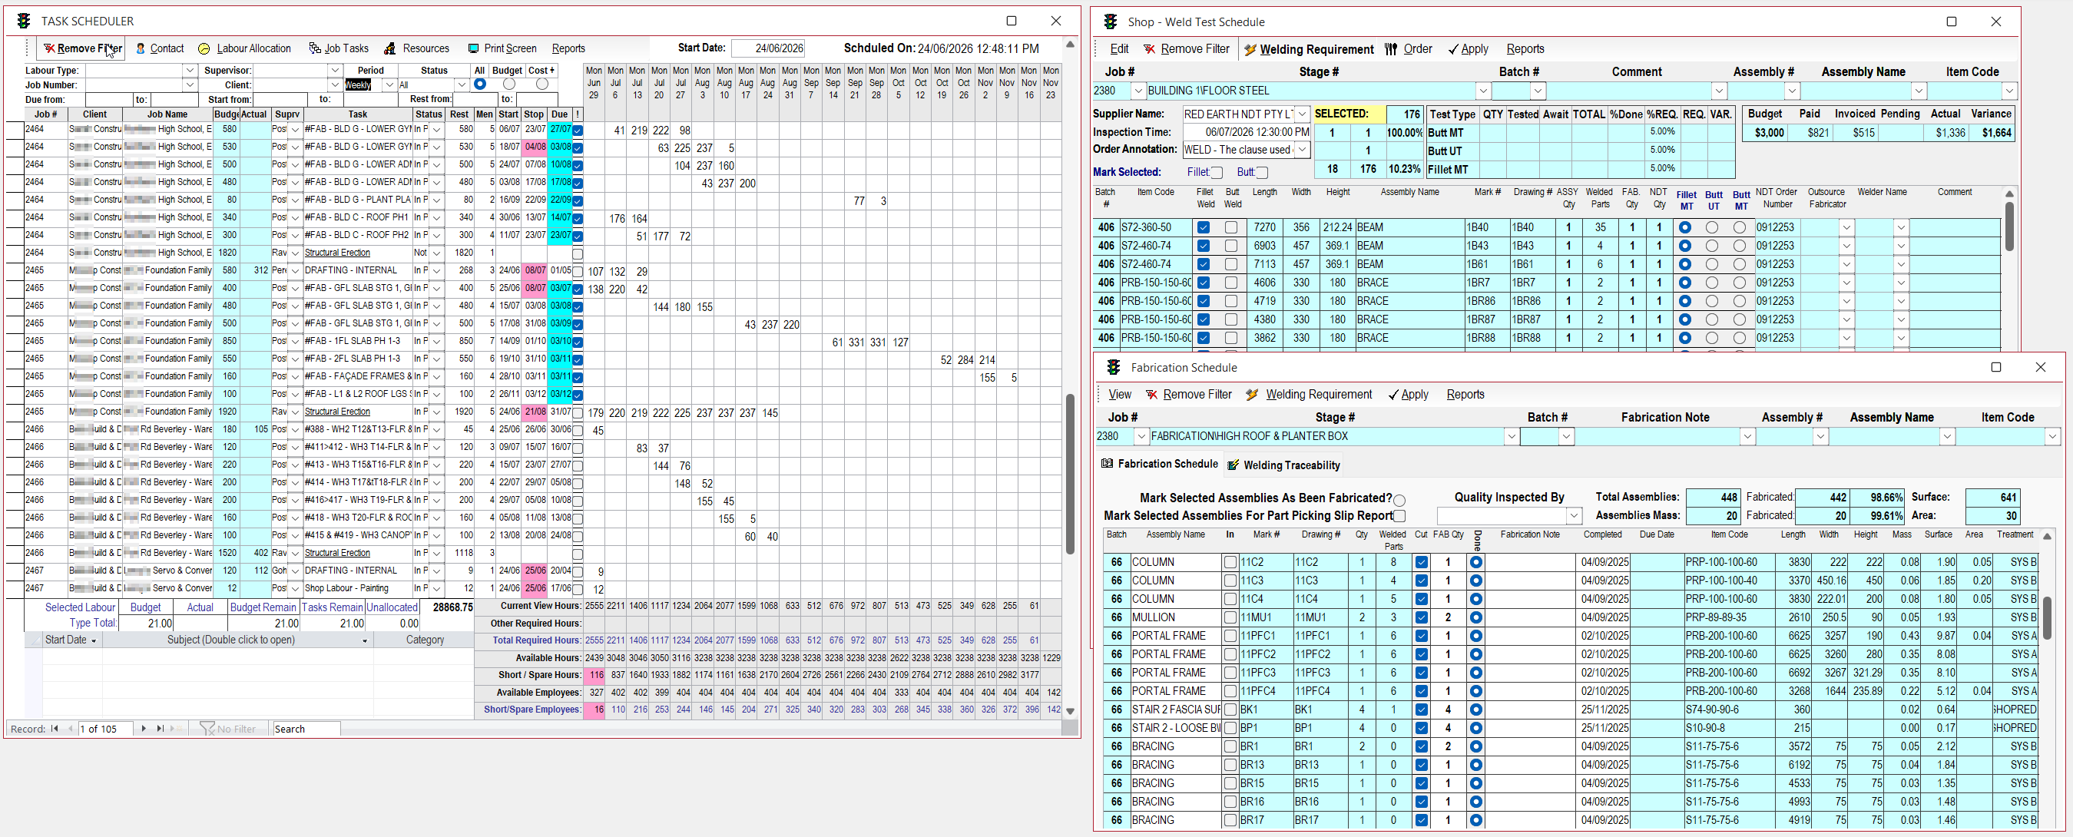Screen dimensions: 2073x837
Task: Select Mark Selected Assemblies As Been Fabricated option
Action: point(1399,500)
